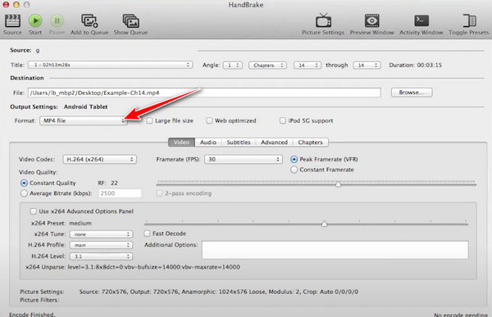Click the x264 Unparse text line
Screen dimensions: 492x317
[x=133, y=267]
